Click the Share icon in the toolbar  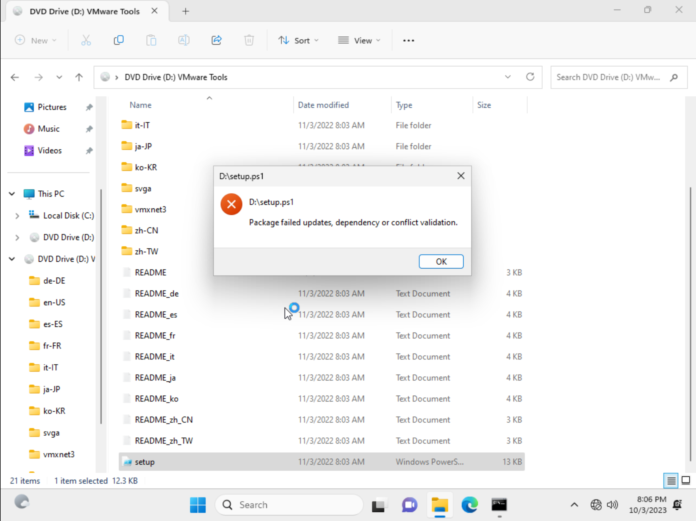216,40
